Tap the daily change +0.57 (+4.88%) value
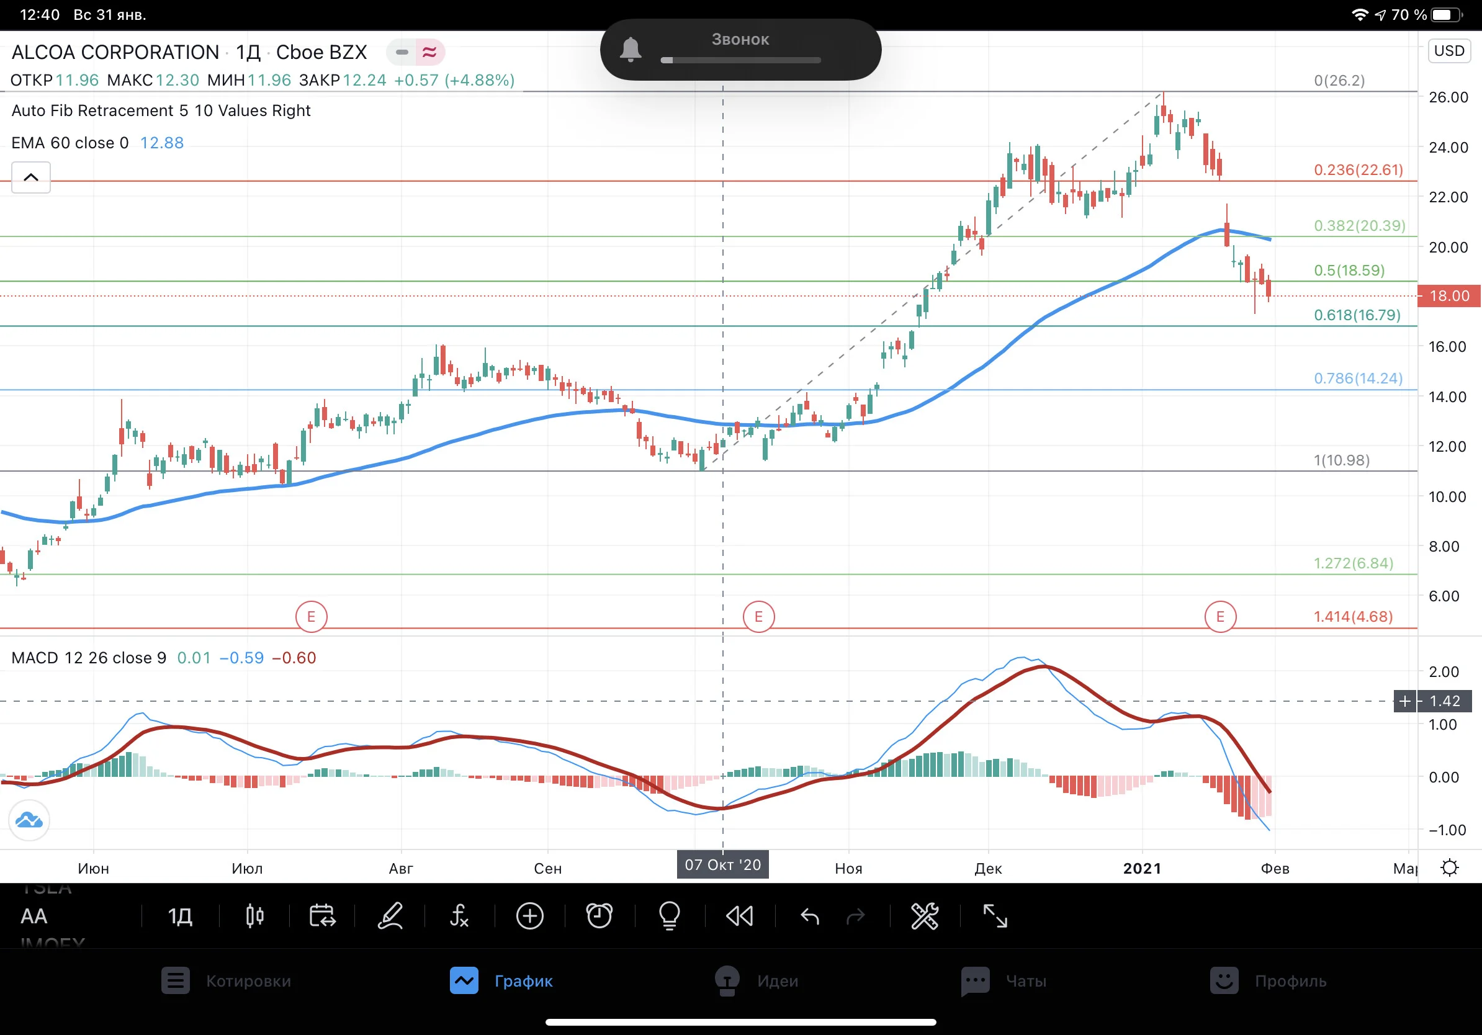Viewport: 1482px width, 1035px height. (x=454, y=80)
